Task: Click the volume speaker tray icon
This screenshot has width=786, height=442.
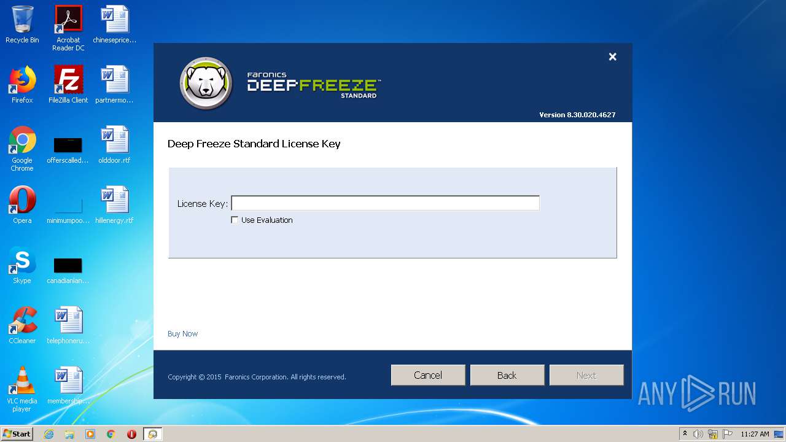Action: pyautogui.click(x=698, y=434)
